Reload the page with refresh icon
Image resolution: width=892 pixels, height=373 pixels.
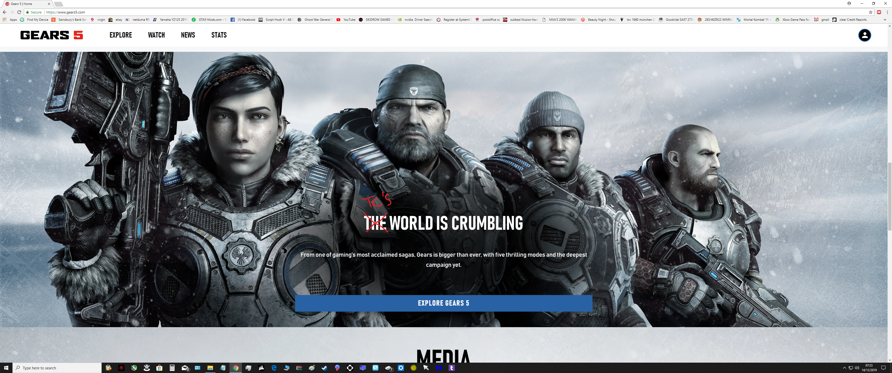[19, 12]
